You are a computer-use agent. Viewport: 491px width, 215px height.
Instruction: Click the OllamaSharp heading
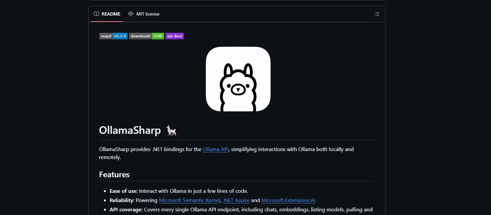[x=130, y=130]
